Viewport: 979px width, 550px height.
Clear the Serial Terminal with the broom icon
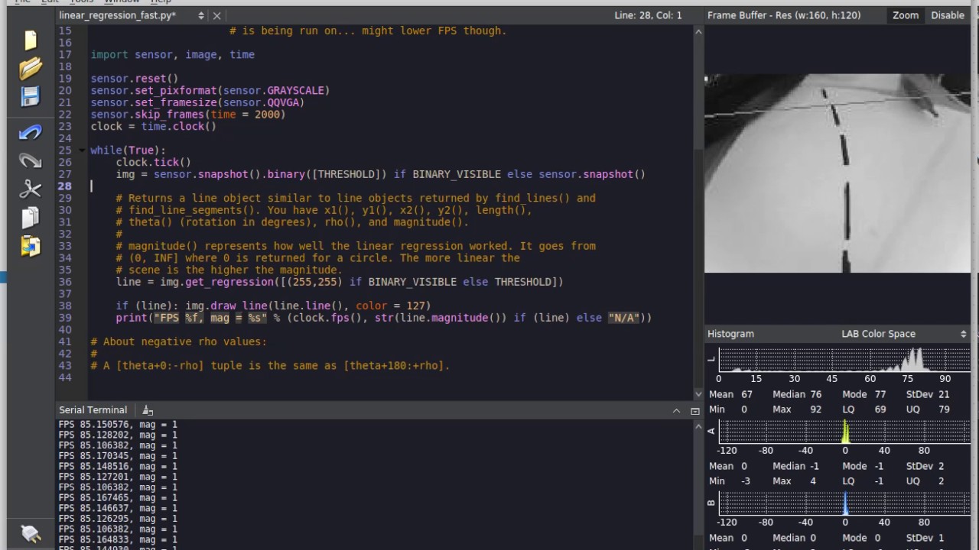(x=148, y=410)
